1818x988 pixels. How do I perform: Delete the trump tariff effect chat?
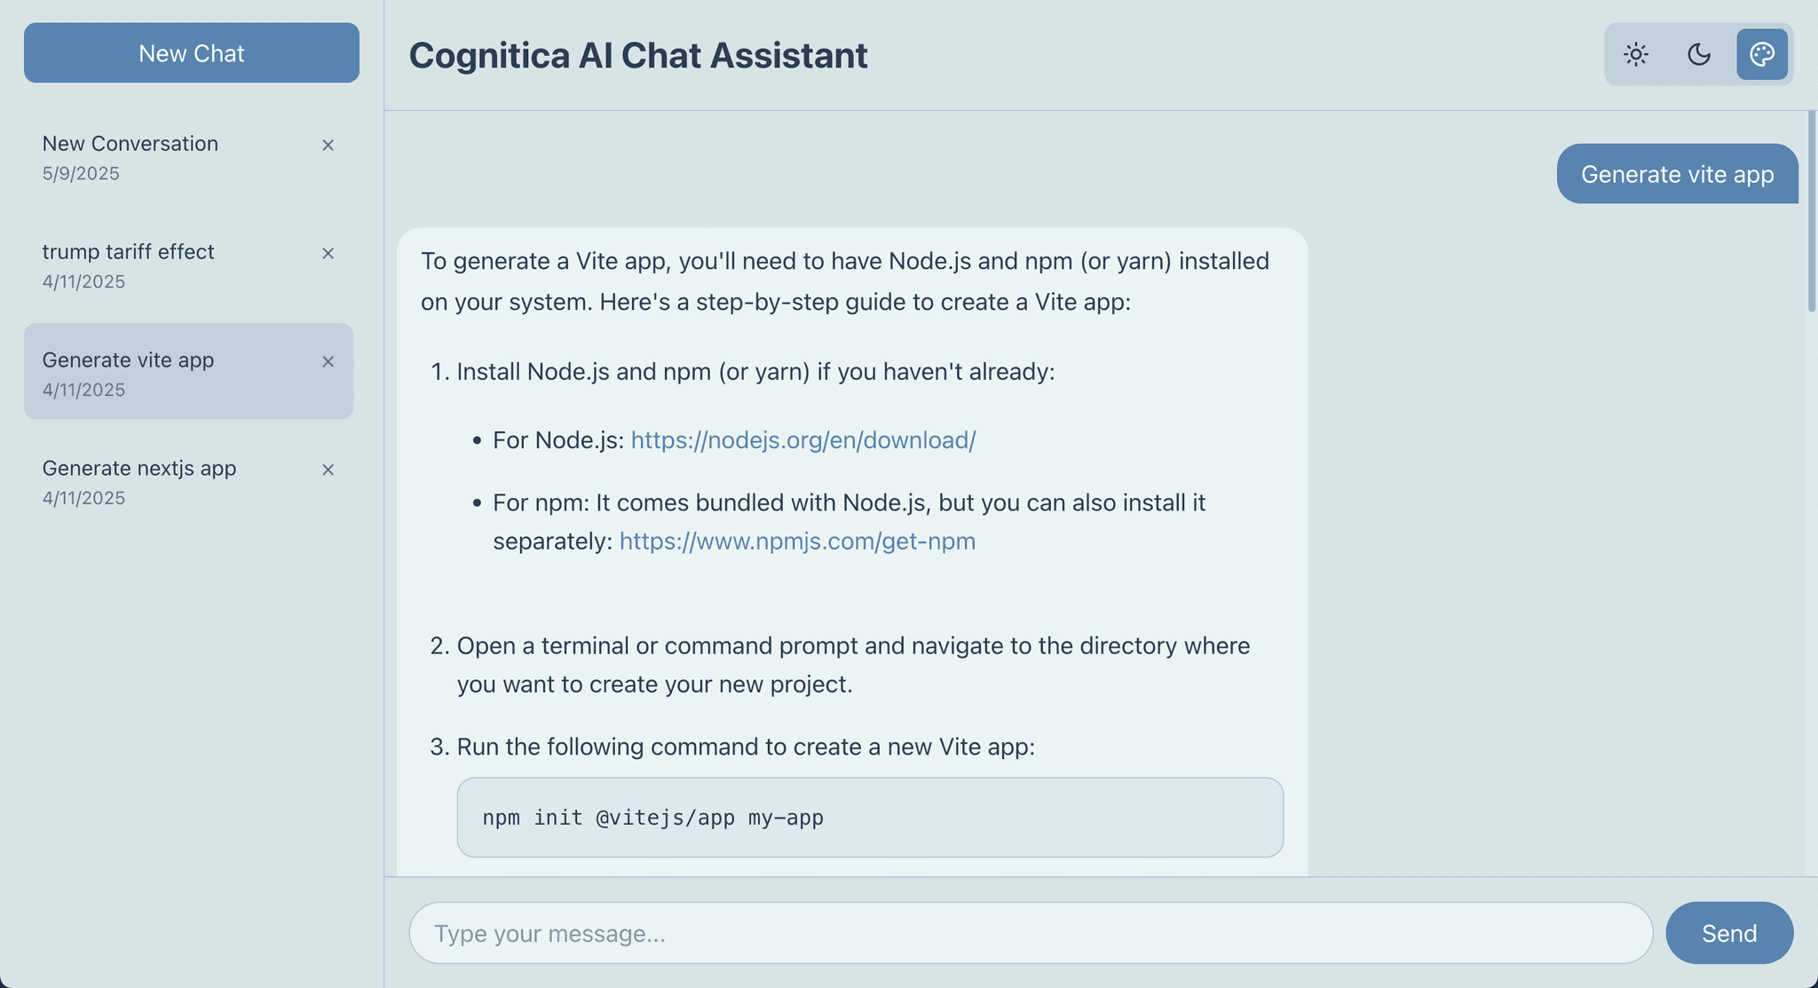(x=328, y=253)
